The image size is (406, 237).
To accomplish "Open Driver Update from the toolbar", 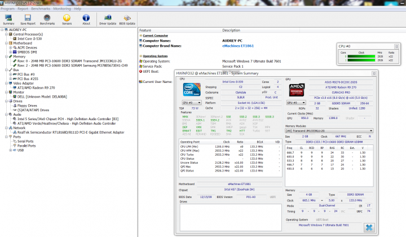I will (x=108, y=19).
